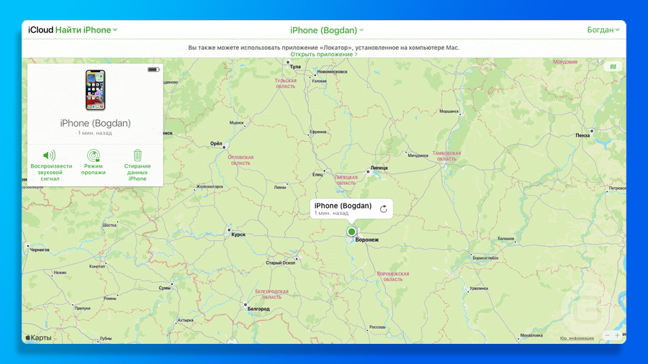648x364 pixels.
Task: Click iPhone thumbnail image in device panel
Action: click(96, 90)
